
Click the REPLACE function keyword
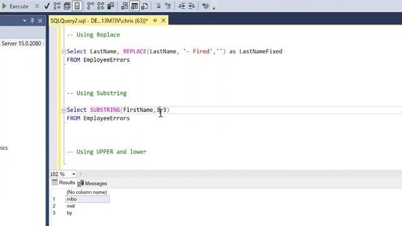[134, 51]
